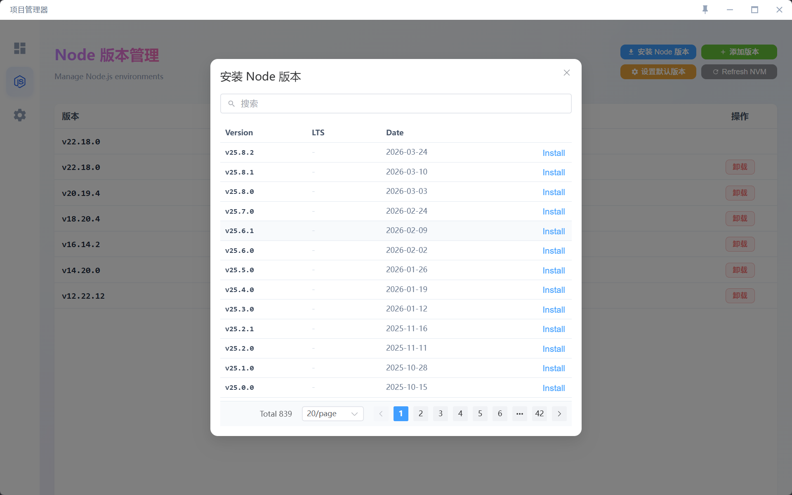Uninstall v20.19.4 with 卸载
Image resolution: width=792 pixels, height=495 pixels.
click(740, 193)
